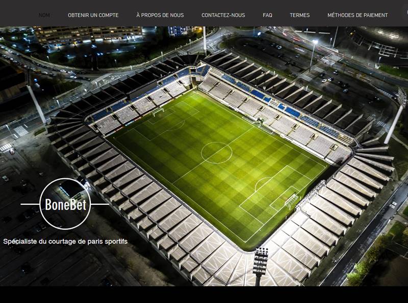408x303 pixels.
Task: Click the near goal on the pitch
Action: 291,201
